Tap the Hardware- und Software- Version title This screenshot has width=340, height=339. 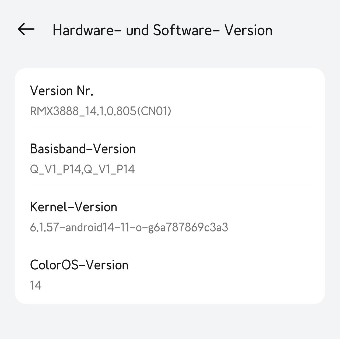[163, 30]
